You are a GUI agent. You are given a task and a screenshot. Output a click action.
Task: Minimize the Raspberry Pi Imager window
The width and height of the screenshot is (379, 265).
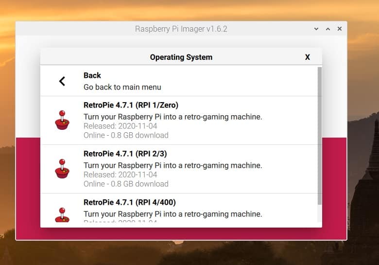(316, 29)
